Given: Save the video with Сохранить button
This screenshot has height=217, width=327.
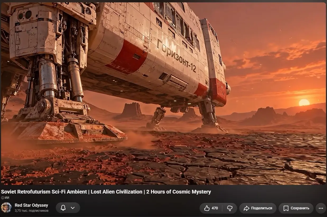Looking at the screenshot, I should [x=296, y=208].
